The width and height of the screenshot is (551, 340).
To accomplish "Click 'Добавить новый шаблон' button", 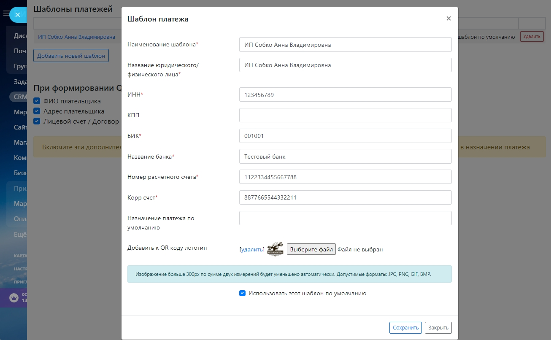I will click(x=71, y=56).
